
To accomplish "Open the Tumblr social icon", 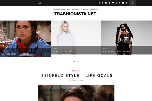I will (120, 3).
